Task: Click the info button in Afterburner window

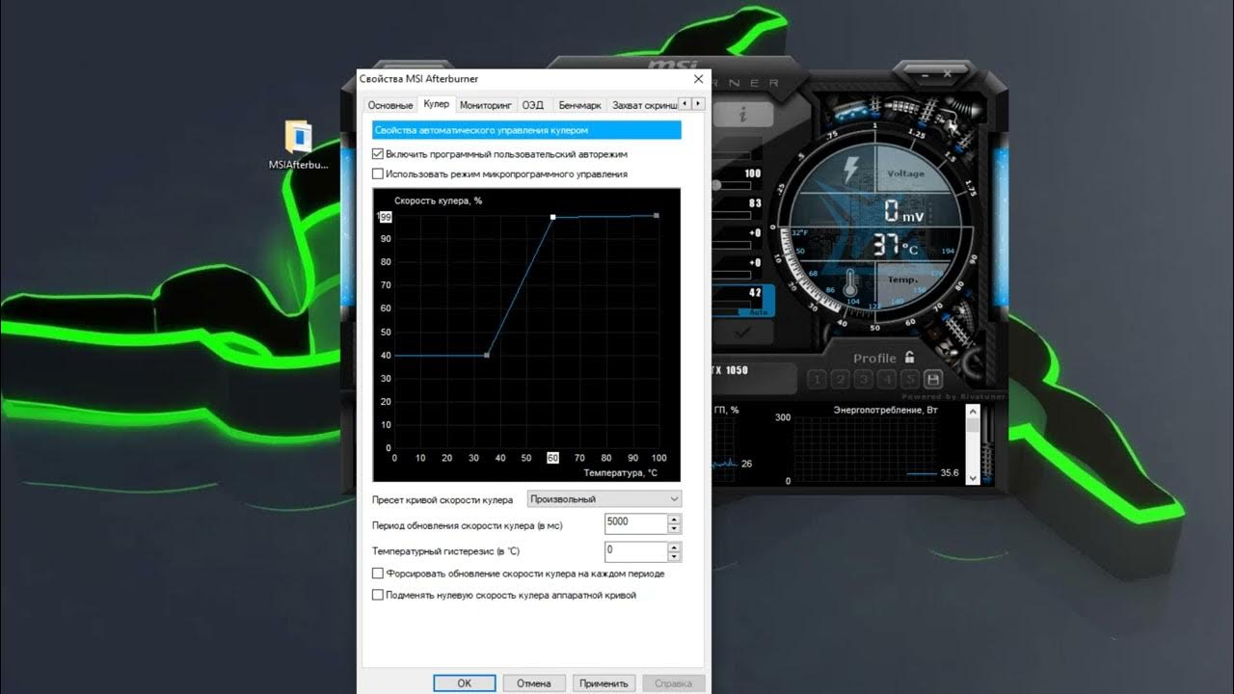Action: tap(742, 113)
